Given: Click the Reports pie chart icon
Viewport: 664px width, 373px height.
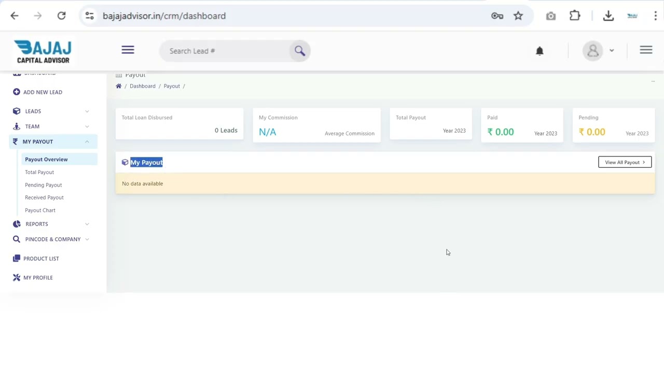Looking at the screenshot, I should (17, 224).
